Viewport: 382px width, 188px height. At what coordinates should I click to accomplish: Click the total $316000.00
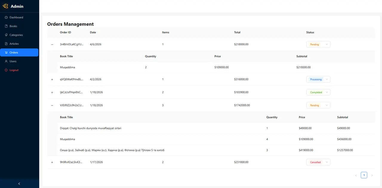pyautogui.click(x=241, y=79)
